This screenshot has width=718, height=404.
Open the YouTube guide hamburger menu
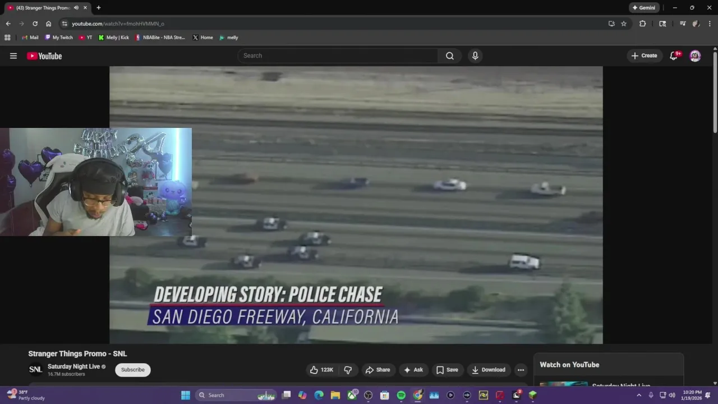[x=13, y=56]
